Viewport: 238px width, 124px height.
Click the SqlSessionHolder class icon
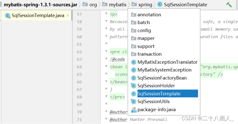133,86
